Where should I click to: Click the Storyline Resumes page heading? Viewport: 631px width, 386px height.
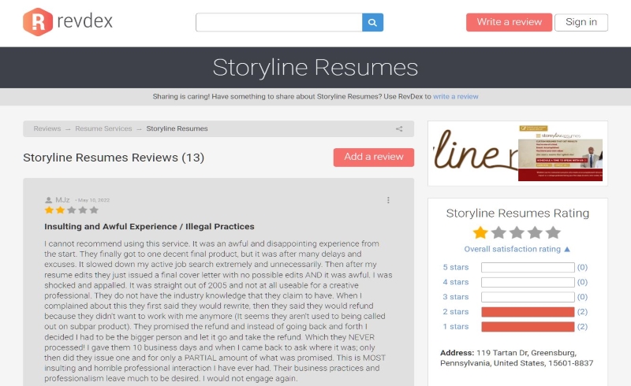(x=315, y=67)
